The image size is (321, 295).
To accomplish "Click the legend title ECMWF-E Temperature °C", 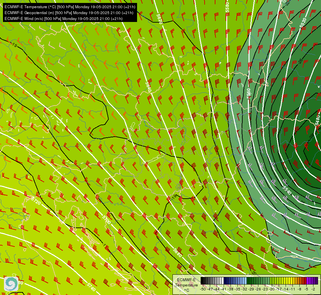I will [187, 285].
